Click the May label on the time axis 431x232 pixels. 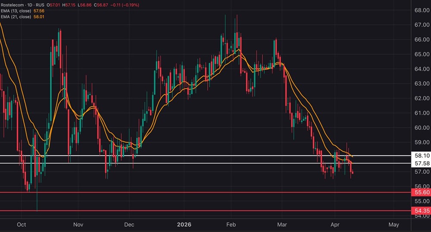pyautogui.click(x=394, y=225)
